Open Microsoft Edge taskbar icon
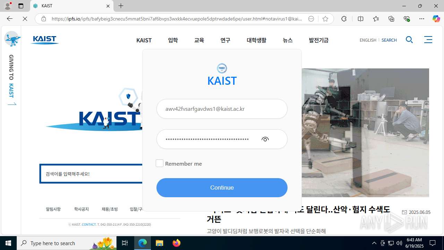The width and height of the screenshot is (444, 250). [x=143, y=243]
